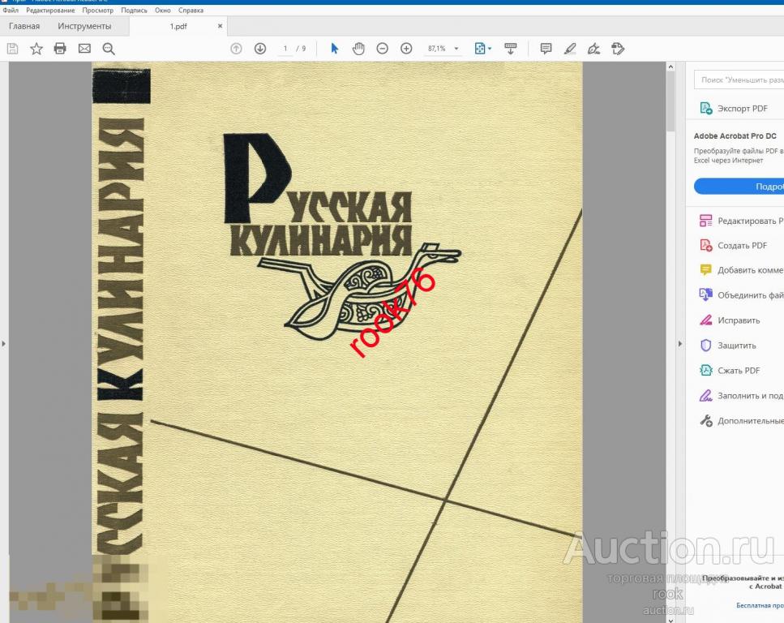Click the Бесплатная пробная версия link

pyautogui.click(x=760, y=605)
